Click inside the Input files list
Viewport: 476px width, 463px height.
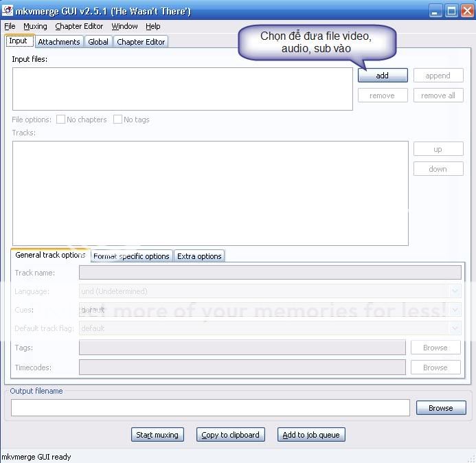pos(183,89)
